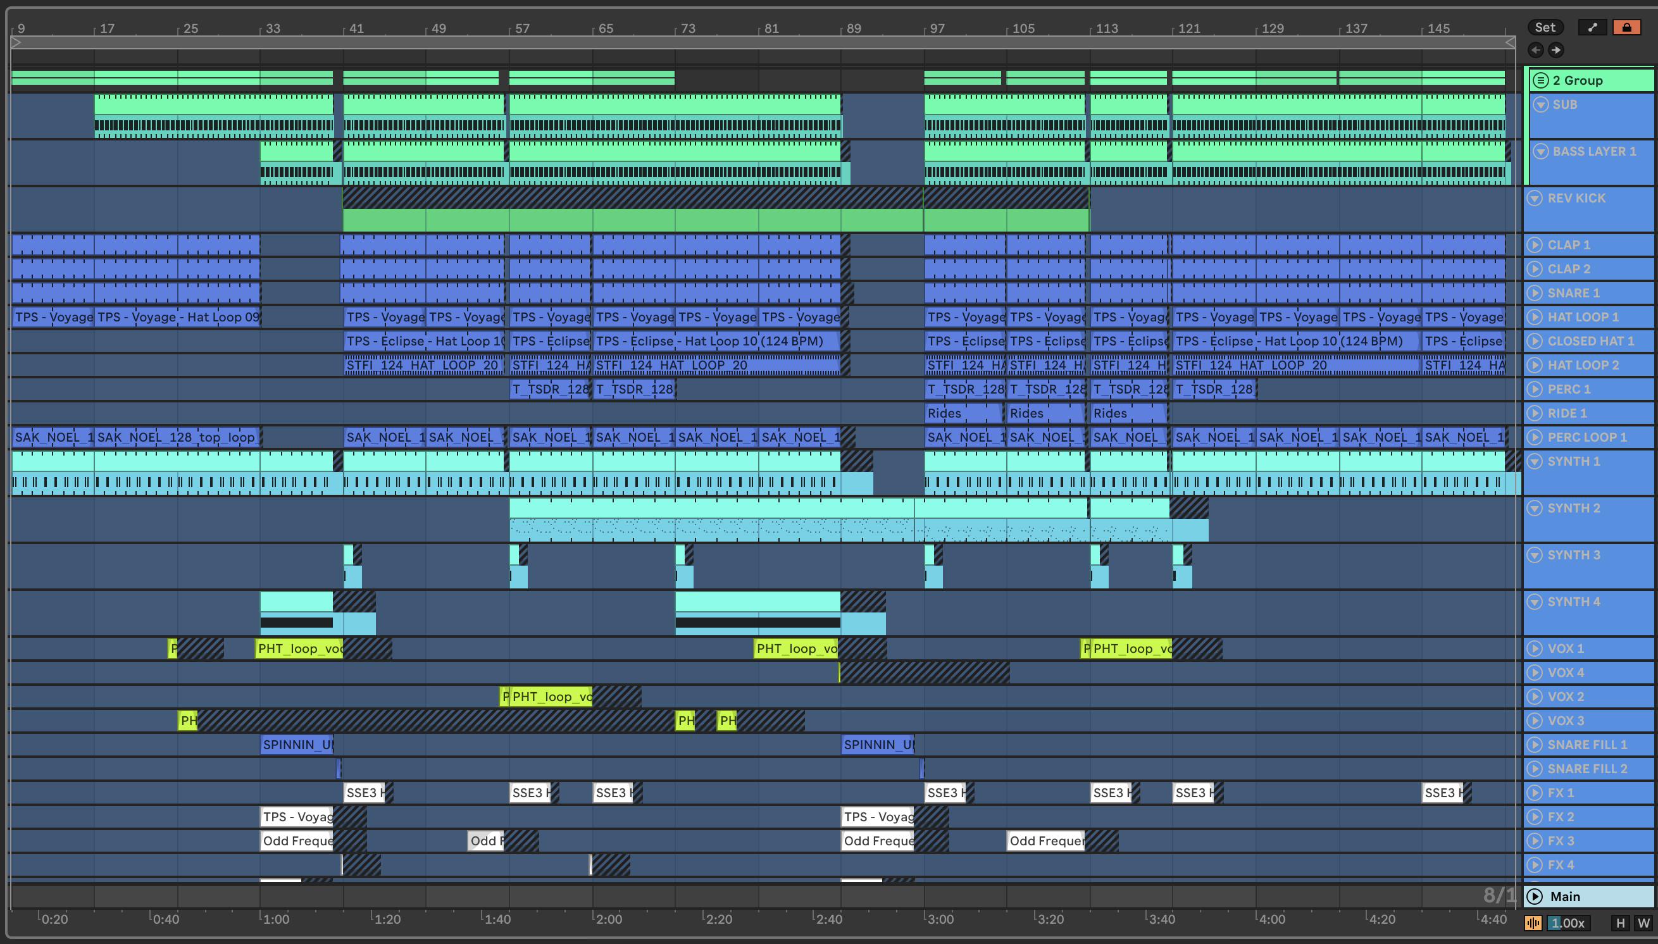Click the loop brace end handle
This screenshot has height=944, width=1658.
(1509, 42)
